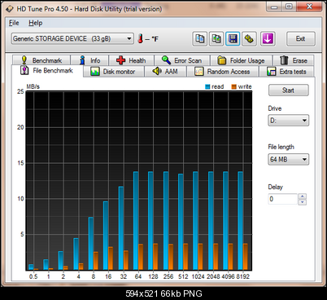Click the x-axis label 1024
Image resolution: width=327 pixels, height=300 pixels.
click(x=198, y=276)
